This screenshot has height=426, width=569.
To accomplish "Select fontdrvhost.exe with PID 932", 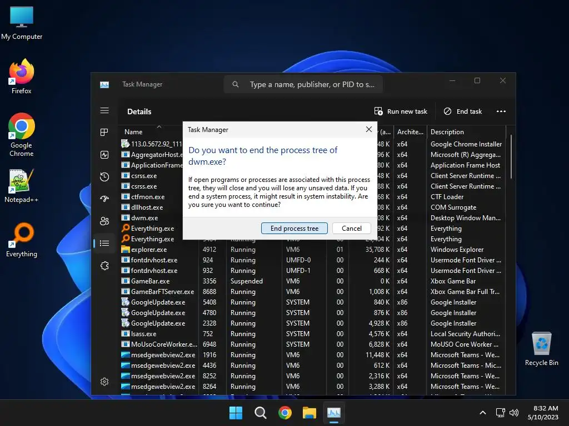I will click(312, 271).
